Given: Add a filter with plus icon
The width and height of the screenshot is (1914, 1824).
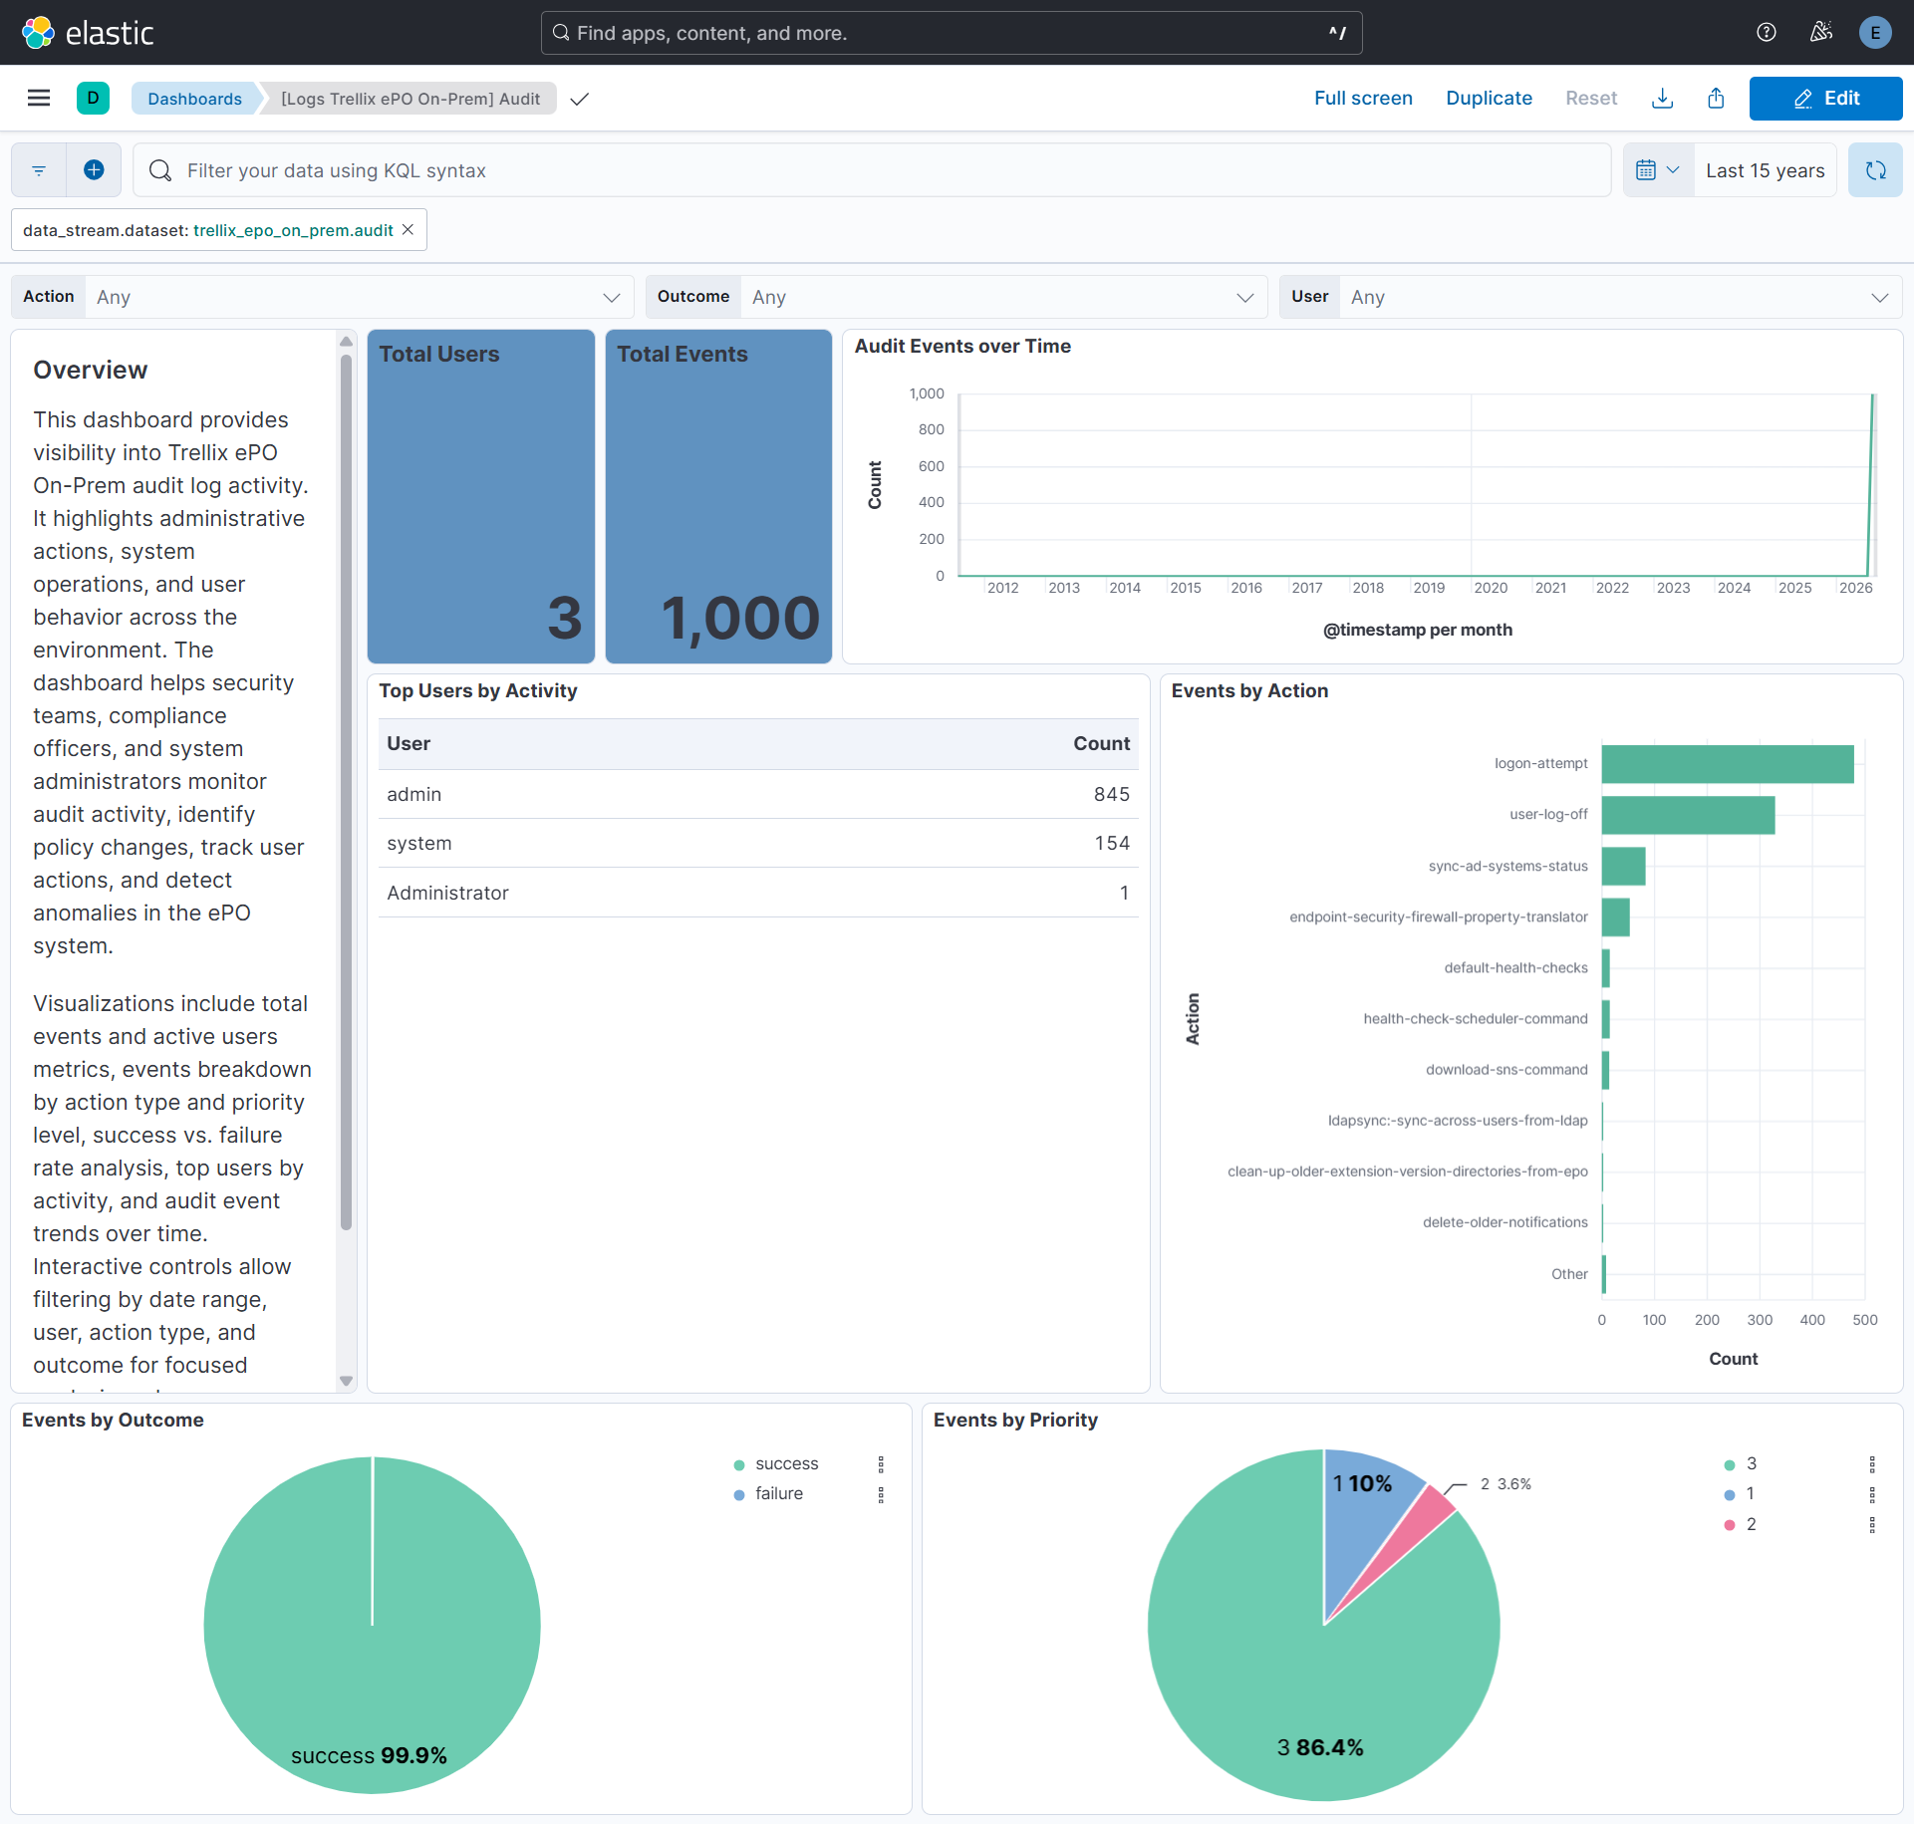Looking at the screenshot, I should (x=94, y=170).
